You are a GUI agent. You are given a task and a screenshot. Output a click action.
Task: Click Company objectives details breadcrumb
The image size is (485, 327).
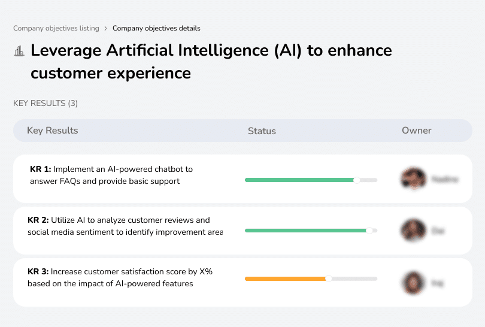[x=156, y=28]
